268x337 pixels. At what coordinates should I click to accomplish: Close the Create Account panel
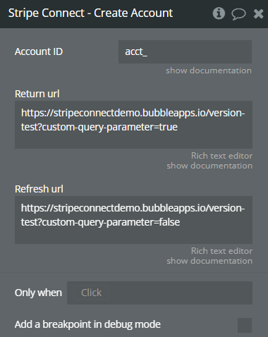click(x=258, y=14)
